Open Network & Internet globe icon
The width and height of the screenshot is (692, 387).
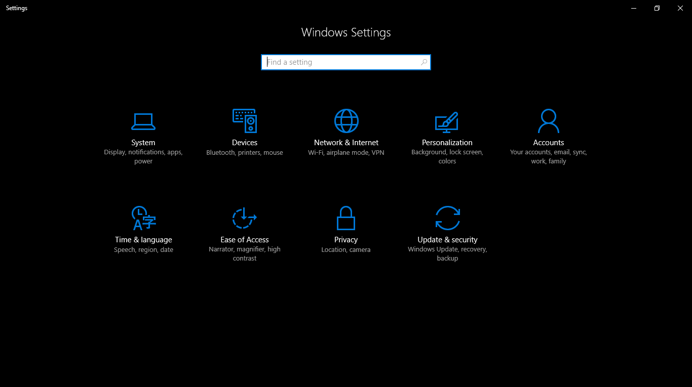[x=346, y=121]
